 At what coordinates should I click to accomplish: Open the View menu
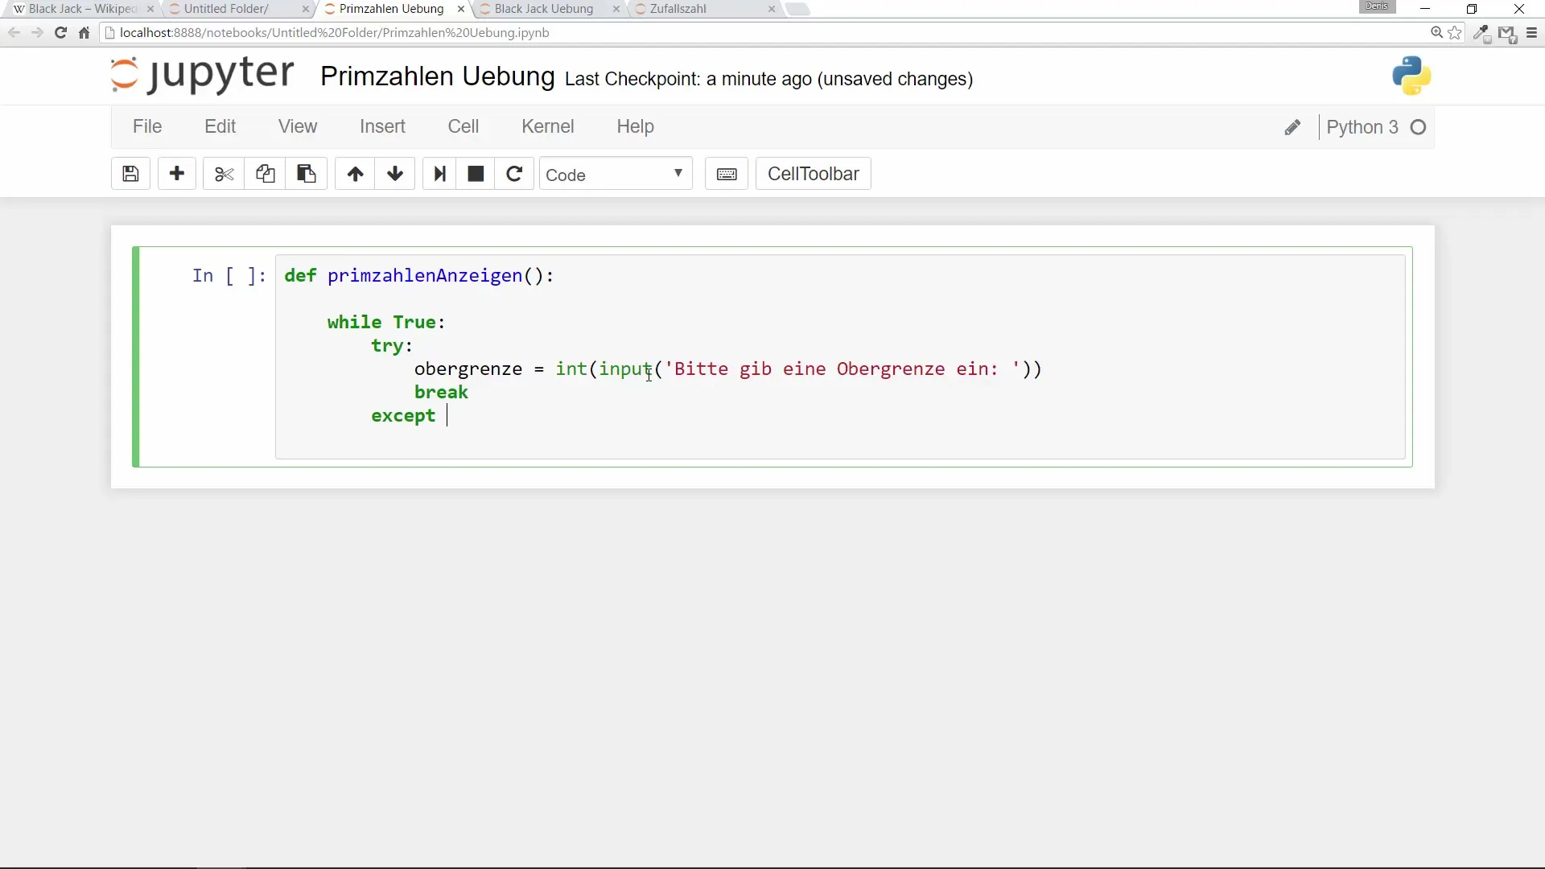[x=298, y=126]
